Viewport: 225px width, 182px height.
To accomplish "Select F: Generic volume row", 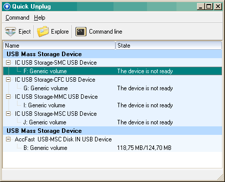I will (112, 71).
